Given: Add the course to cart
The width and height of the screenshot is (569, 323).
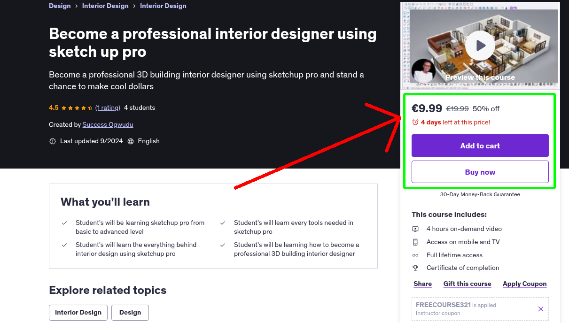Looking at the screenshot, I should (480, 146).
